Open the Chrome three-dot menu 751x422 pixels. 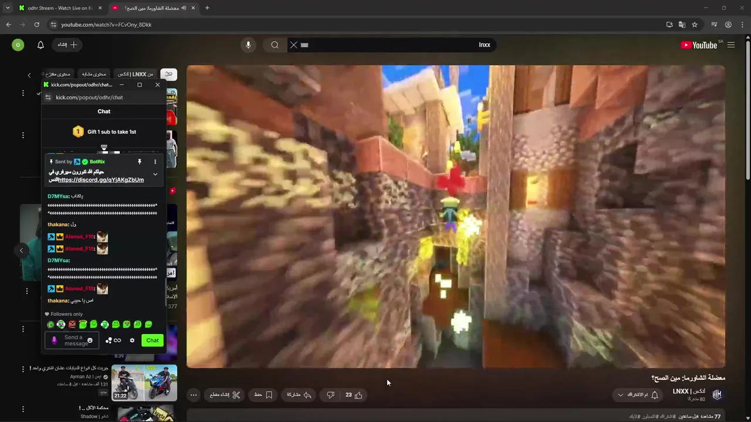coord(742,25)
